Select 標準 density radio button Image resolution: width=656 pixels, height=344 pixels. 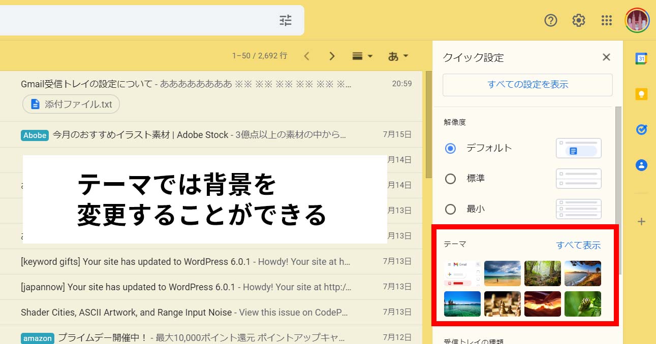click(x=450, y=179)
